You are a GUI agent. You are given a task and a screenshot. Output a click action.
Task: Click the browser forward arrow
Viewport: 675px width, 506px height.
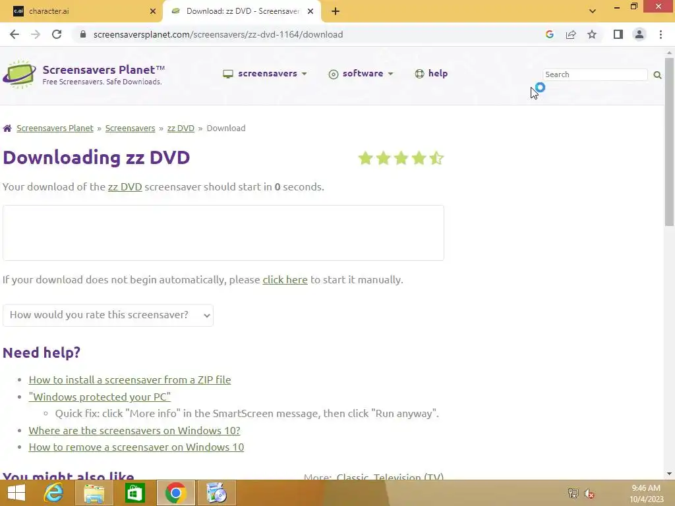click(36, 34)
